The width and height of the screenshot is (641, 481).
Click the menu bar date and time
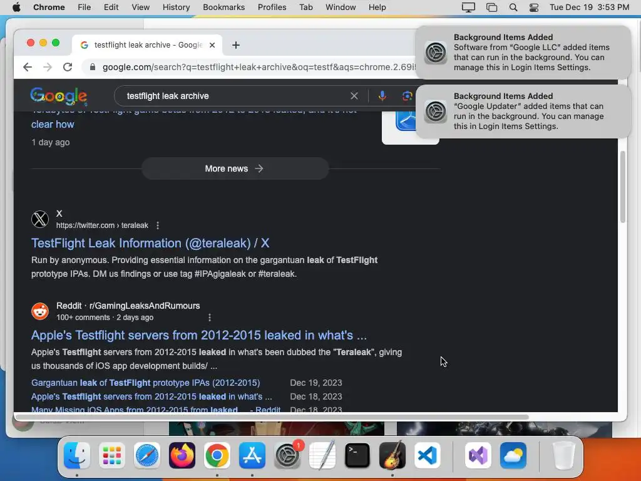pos(589,8)
